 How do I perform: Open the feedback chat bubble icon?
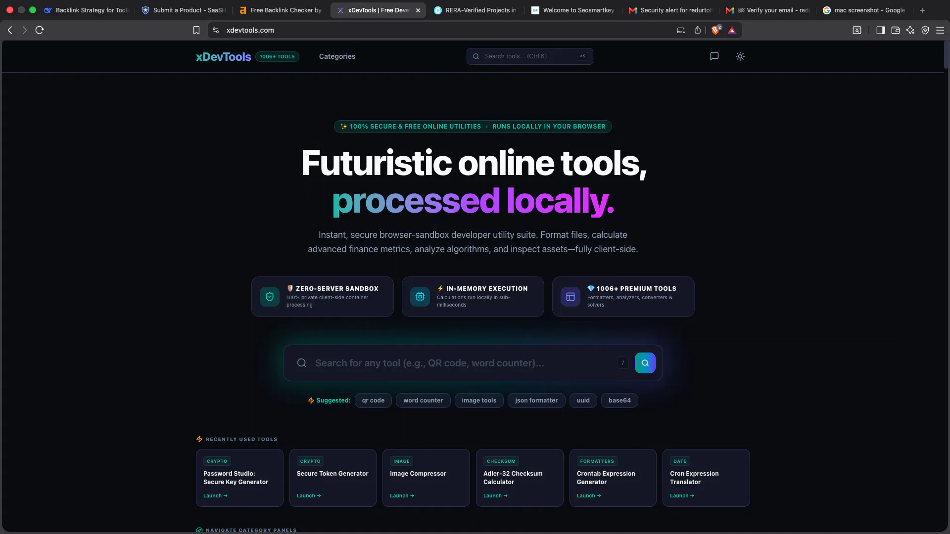714,56
